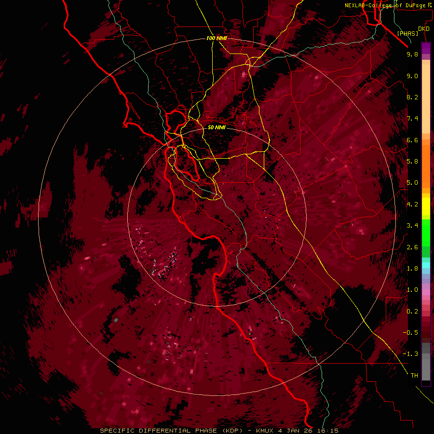Click the 100 NMI range ring label

click(217, 38)
